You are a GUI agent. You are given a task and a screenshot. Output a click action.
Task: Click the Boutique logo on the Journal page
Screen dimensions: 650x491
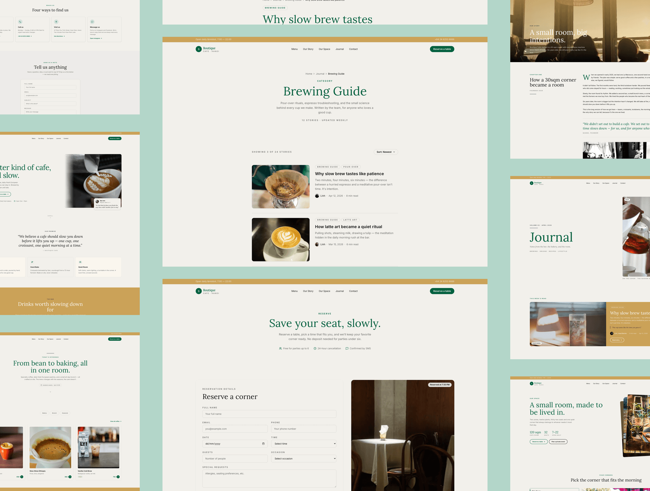[x=537, y=183]
